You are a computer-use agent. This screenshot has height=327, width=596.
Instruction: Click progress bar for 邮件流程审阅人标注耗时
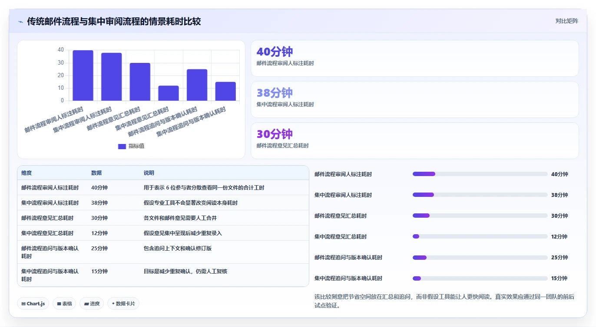click(x=480, y=174)
